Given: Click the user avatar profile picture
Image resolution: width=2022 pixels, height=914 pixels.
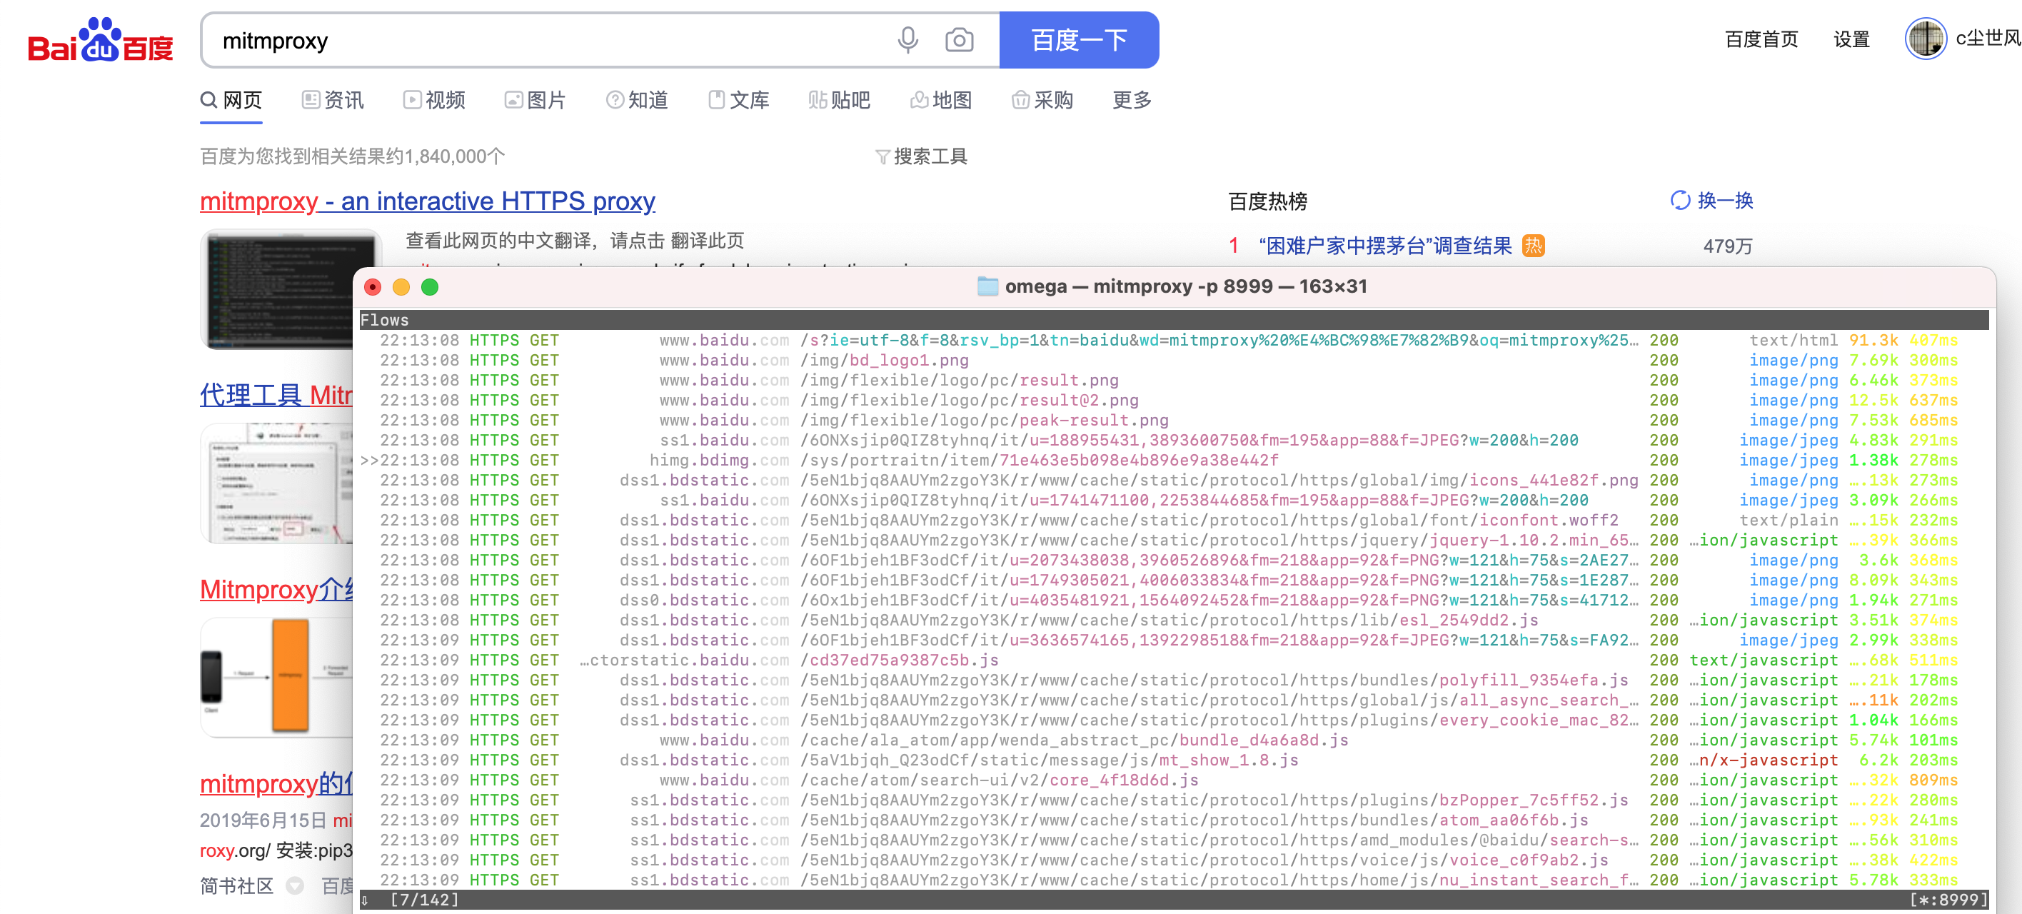Looking at the screenshot, I should pyautogui.click(x=1925, y=39).
